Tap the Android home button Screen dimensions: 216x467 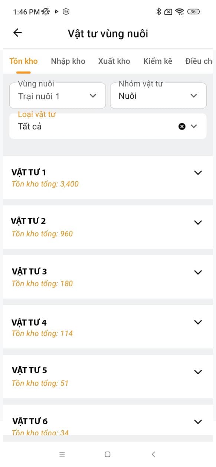(x=108, y=454)
